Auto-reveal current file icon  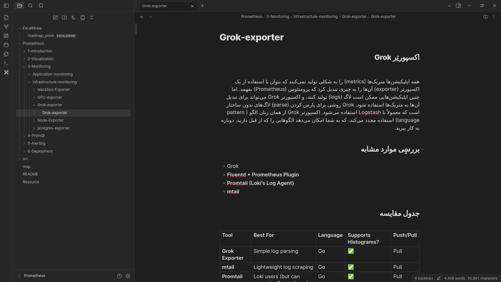click(x=83, y=18)
